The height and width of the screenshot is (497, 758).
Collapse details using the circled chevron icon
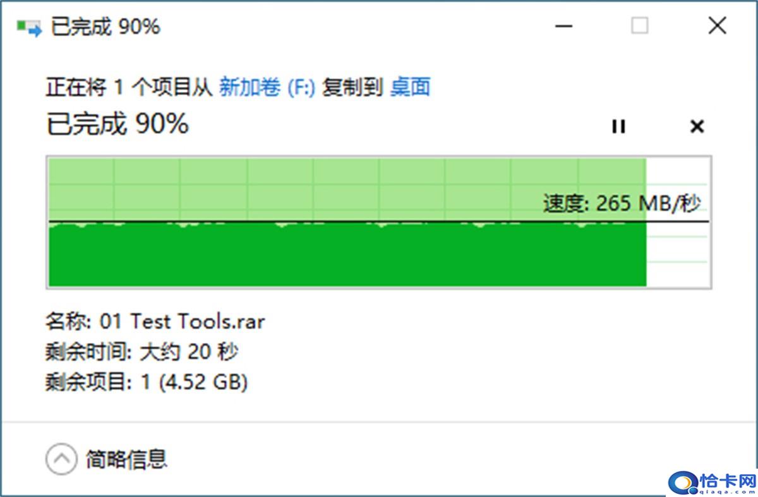(x=61, y=459)
